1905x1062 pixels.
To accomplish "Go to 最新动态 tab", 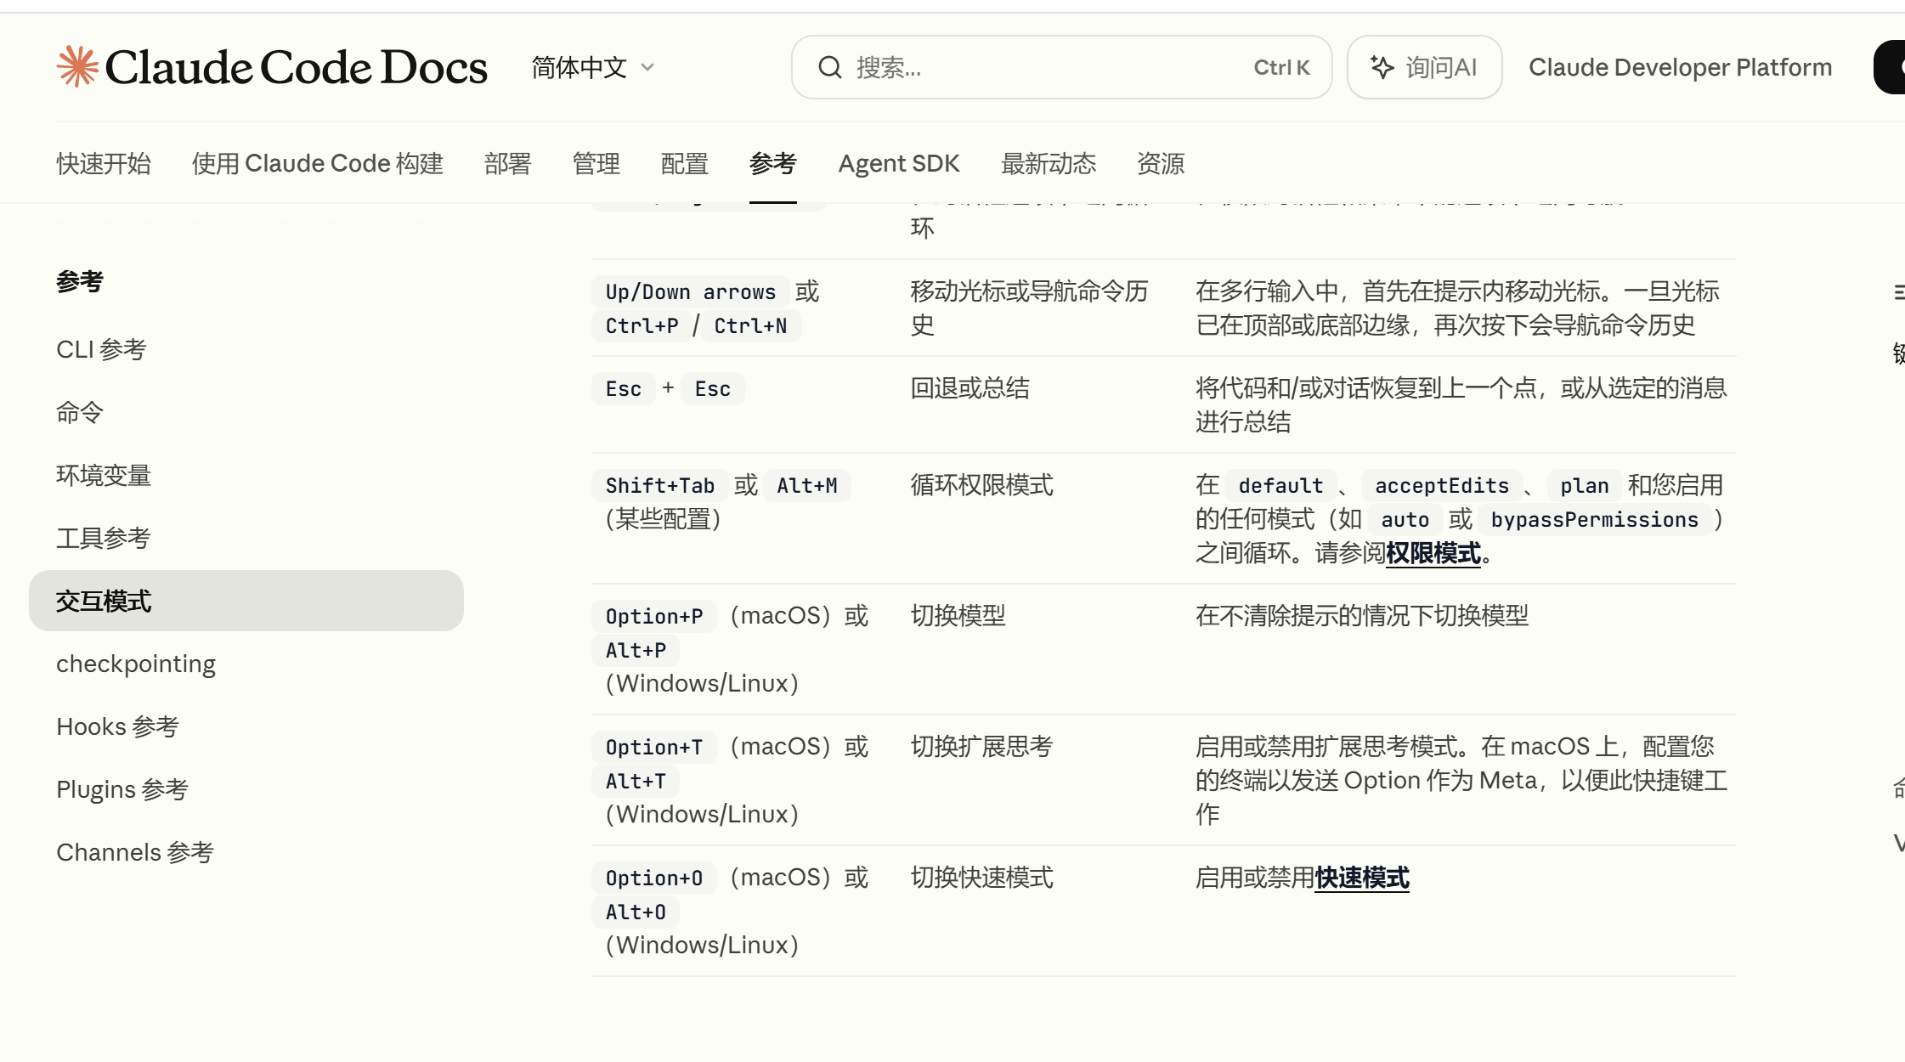I will [1048, 163].
